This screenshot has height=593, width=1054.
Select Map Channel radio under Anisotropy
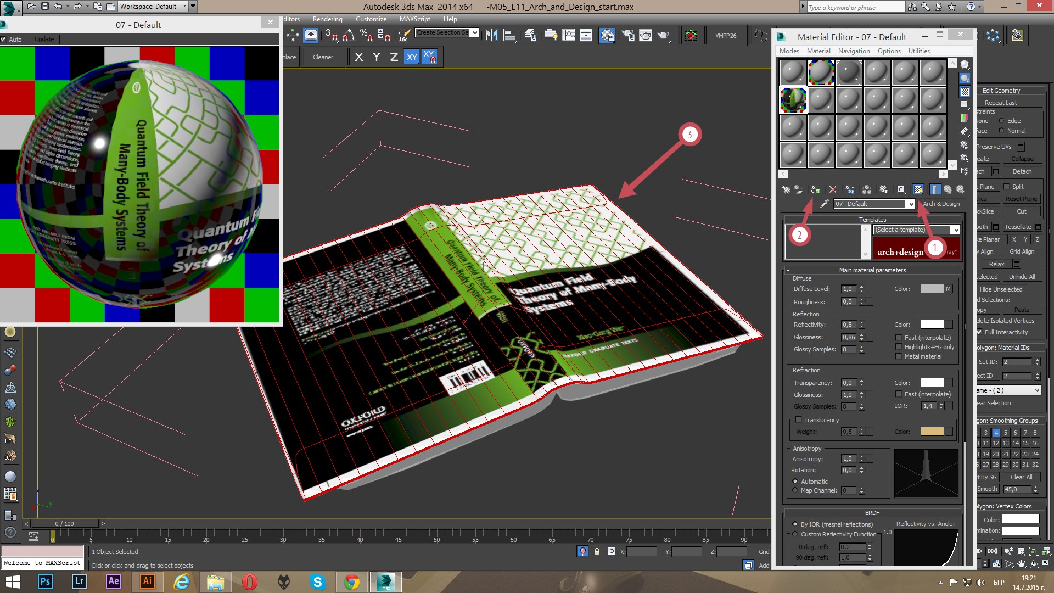click(x=795, y=490)
